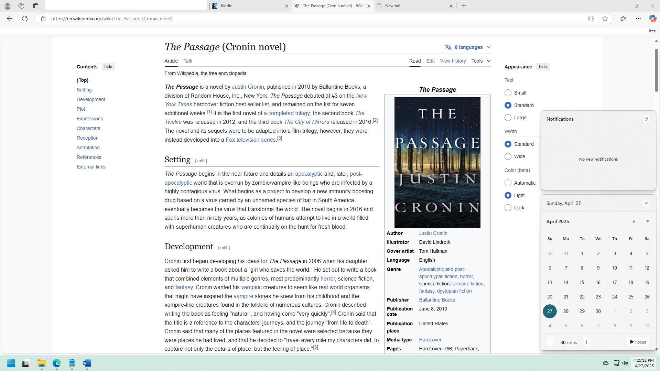Open a new browser tab

(x=464, y=6)
